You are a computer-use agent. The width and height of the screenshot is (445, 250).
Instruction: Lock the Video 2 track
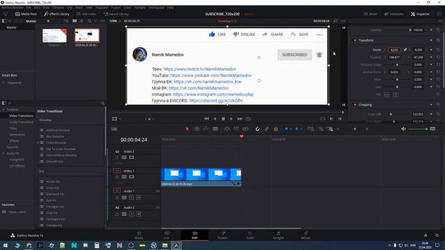[x=117, y=158]
